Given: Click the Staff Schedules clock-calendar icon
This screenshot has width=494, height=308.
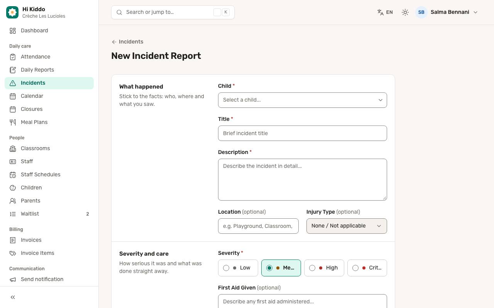Looking at the screenshot, I should [x=13, y=174].
